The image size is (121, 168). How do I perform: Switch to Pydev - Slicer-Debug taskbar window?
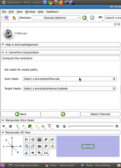[97, 165]
